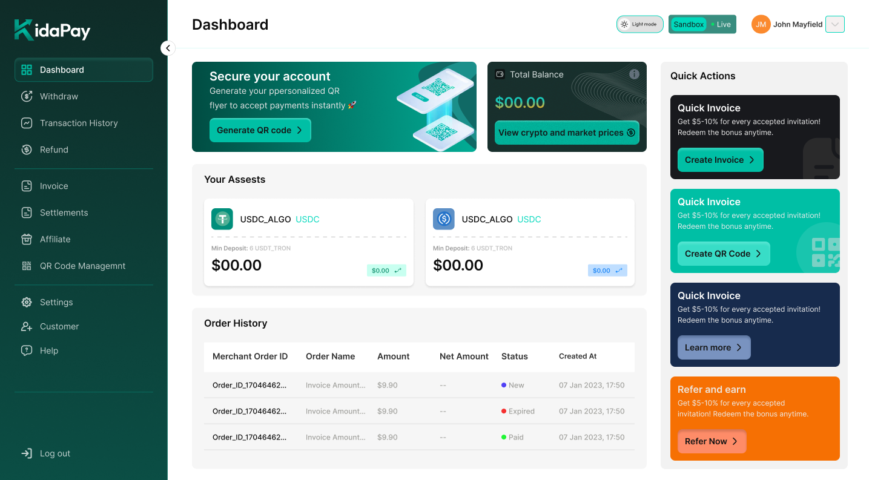
Task: Click the Generate QR code button
Action: pos(260,130)
